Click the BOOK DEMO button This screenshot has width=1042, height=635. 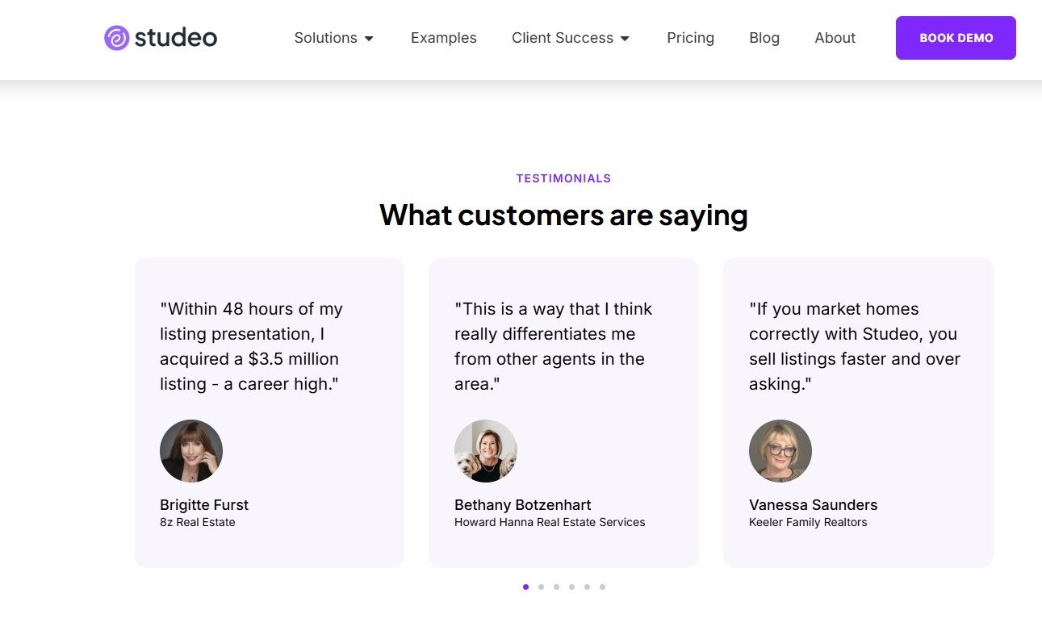[x=956, y=38]
